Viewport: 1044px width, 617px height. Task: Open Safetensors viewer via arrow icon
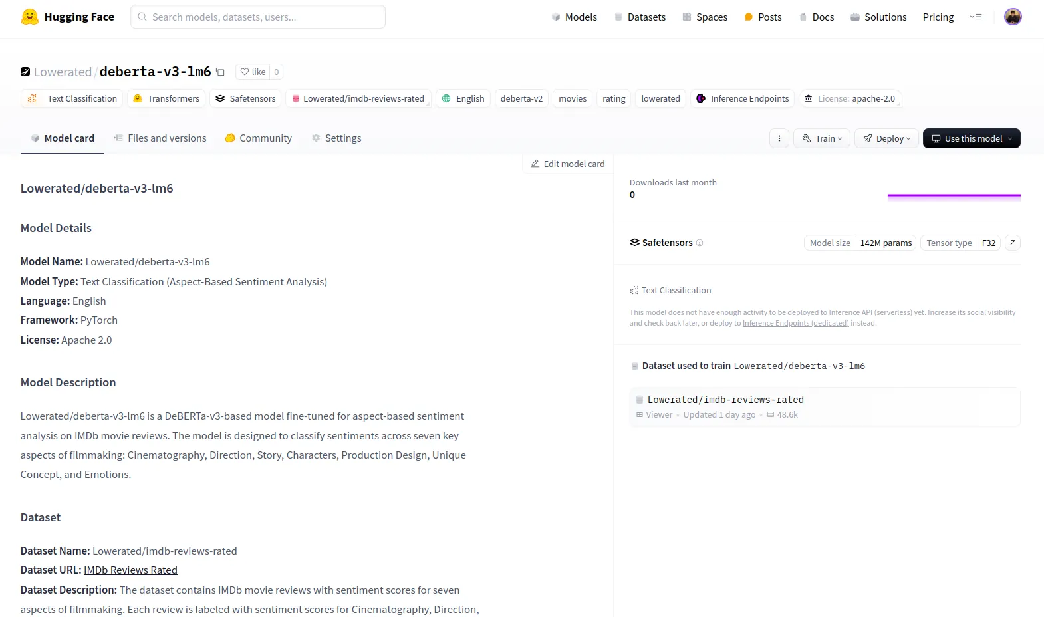tap(1013, 243)
